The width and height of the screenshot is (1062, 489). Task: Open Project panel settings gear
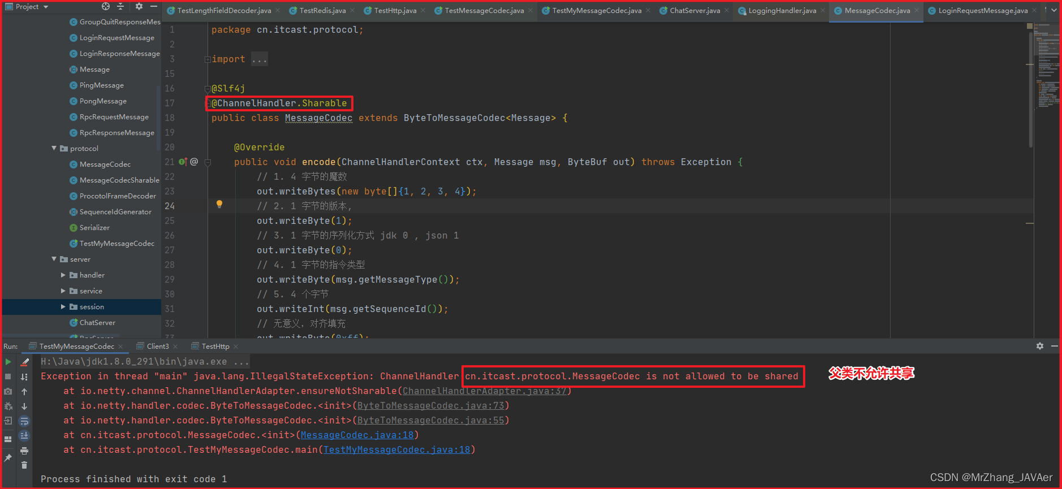pyautogui.click(x=139, y=6)
